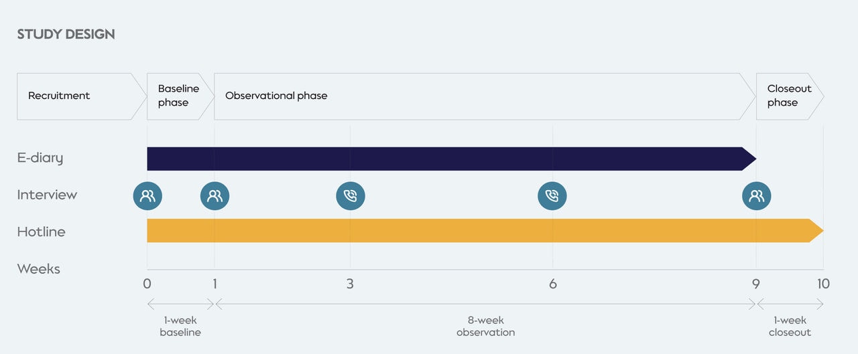
Task: Click the 1-week closeout label
Action: [x=790, y=327]
